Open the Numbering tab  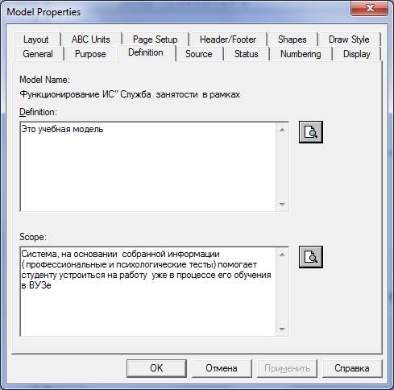[301, 54]
